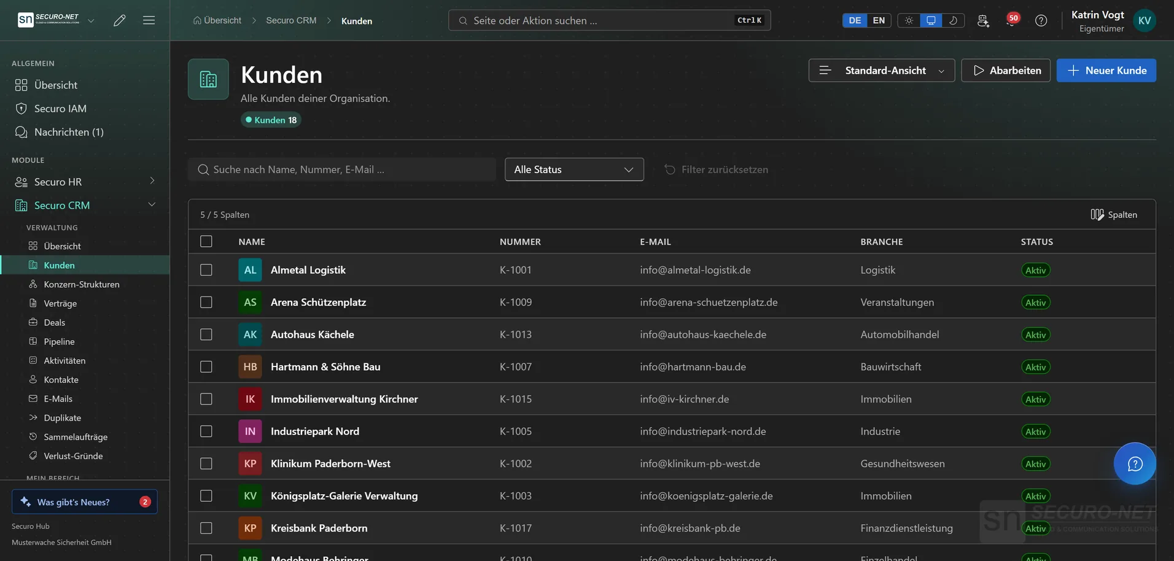
Task: Focus the Seite oder Aktion suchen box
Action: tap(609, 20)
